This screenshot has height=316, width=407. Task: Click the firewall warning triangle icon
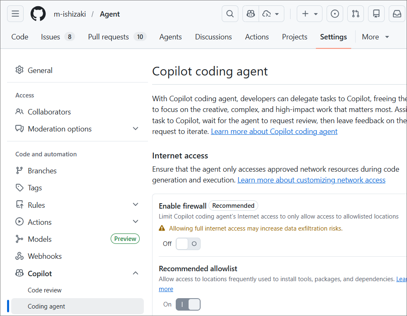pos(162,228)
